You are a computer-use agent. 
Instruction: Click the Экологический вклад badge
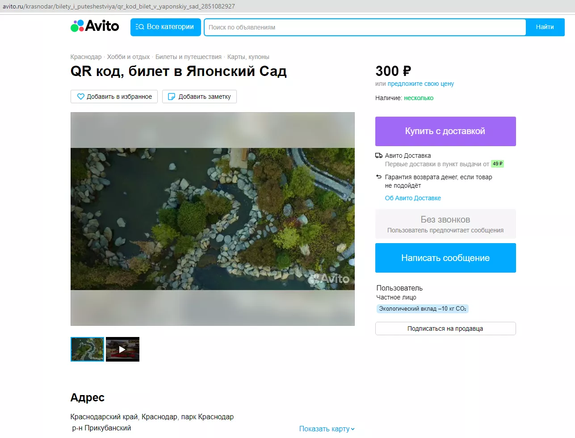pyautogui.click(x=422, y=309)
